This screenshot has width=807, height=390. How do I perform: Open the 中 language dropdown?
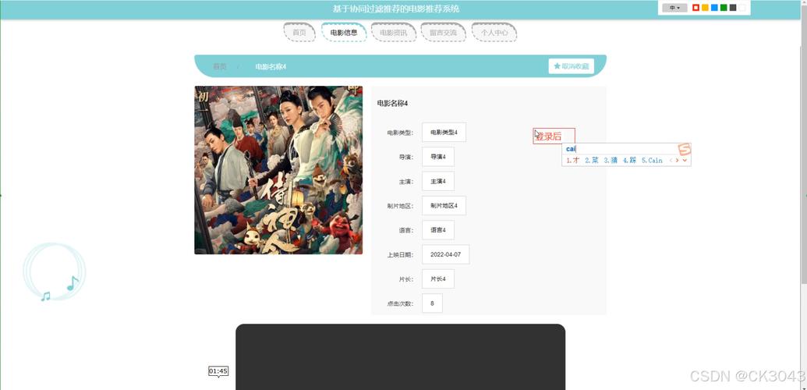[674, 8]
